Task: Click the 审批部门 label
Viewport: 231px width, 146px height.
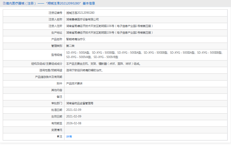Action: 57,103
